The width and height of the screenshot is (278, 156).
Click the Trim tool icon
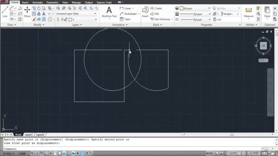(50, 13)
